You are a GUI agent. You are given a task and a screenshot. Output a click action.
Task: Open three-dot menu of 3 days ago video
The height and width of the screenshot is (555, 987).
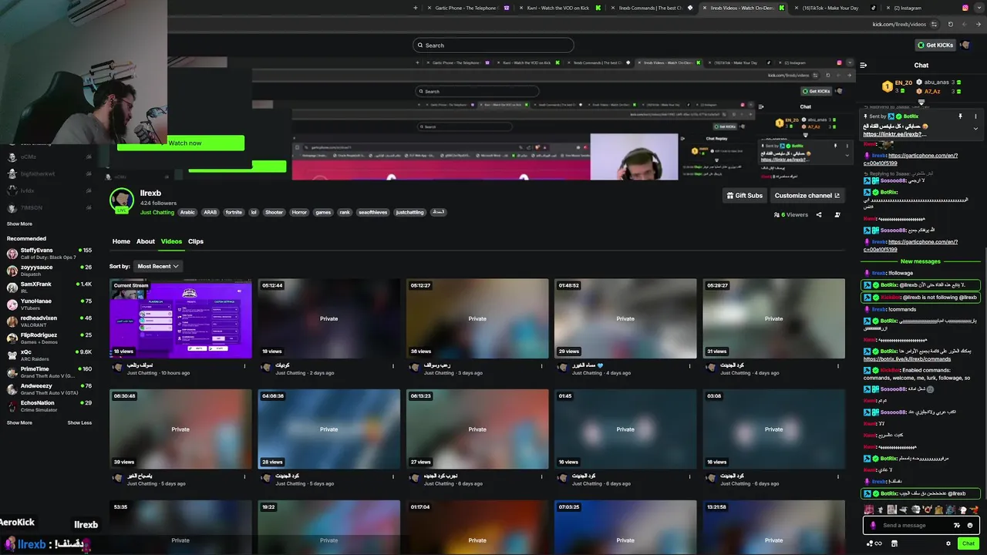(x=541, y=365)
